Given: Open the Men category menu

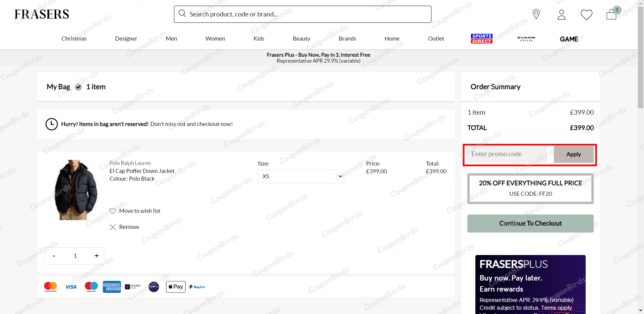Looking at the screenshot, I should point(171,38).
